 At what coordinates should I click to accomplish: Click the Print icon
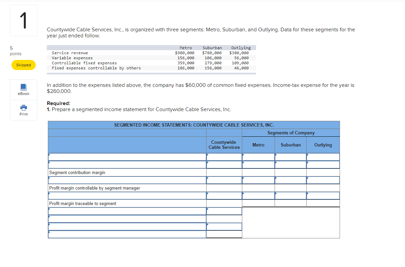[x=24, y=108]
